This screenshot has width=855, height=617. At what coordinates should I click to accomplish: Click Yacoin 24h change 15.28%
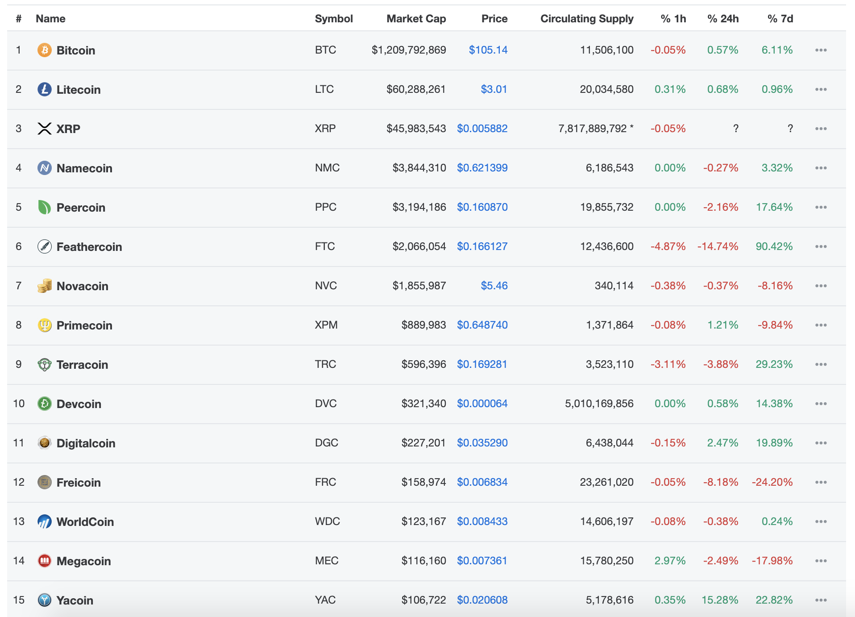[720, 600]
